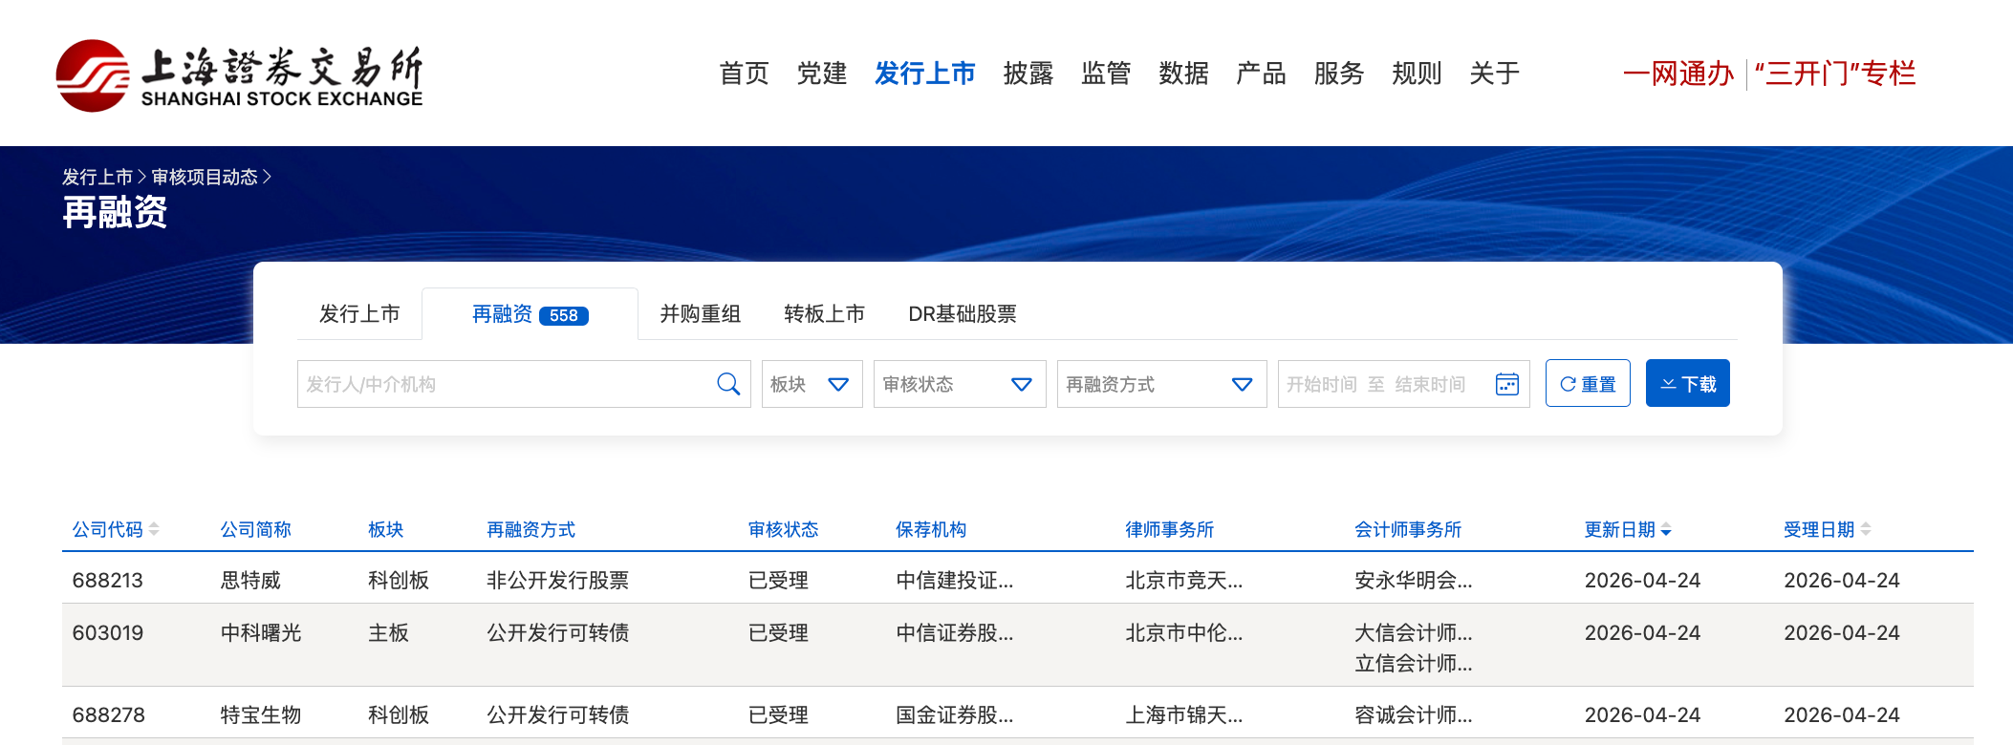This screenshot has width=2013, height=745.
Task: Sort by 公司代码 column arrows
Action: tap(154, 529)
